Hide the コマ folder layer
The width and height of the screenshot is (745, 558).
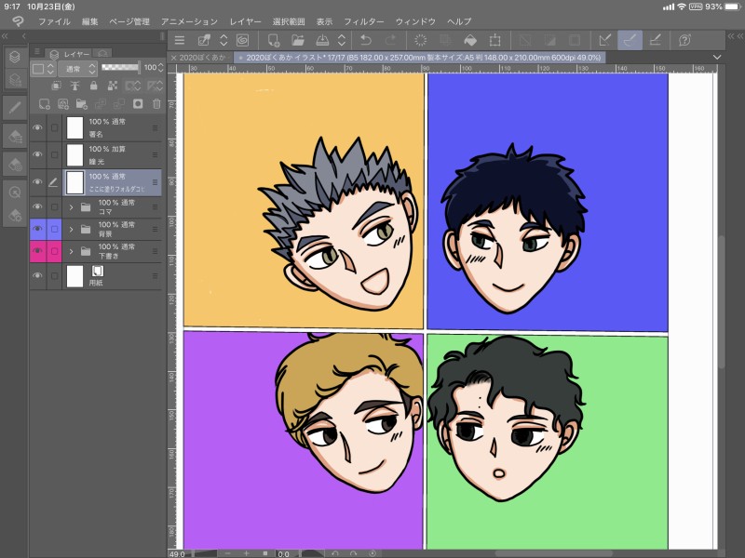coord(37,206)
